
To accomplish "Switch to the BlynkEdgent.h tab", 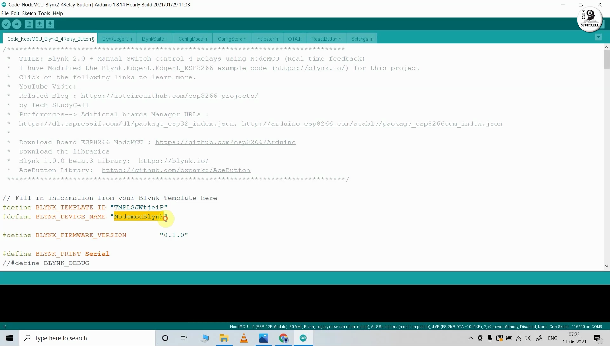I will pos(117,38).
